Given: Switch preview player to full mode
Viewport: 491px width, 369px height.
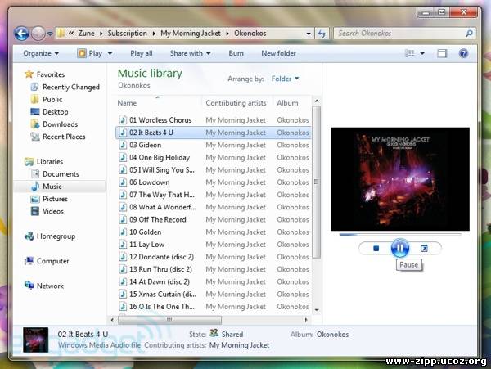Looking at the screenshot, I should click(x=424, y=248).
